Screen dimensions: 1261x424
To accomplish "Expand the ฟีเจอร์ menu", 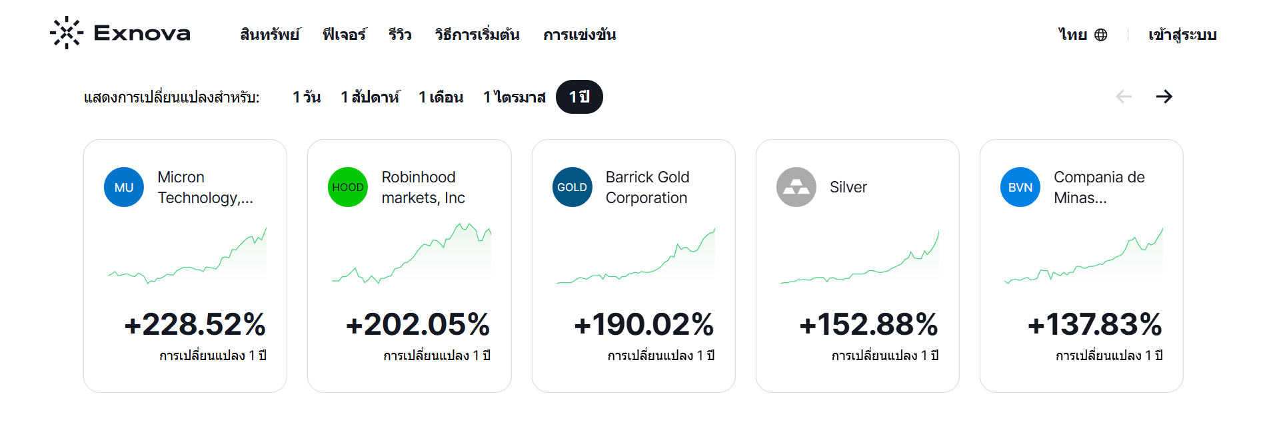I will pos(345,34).
